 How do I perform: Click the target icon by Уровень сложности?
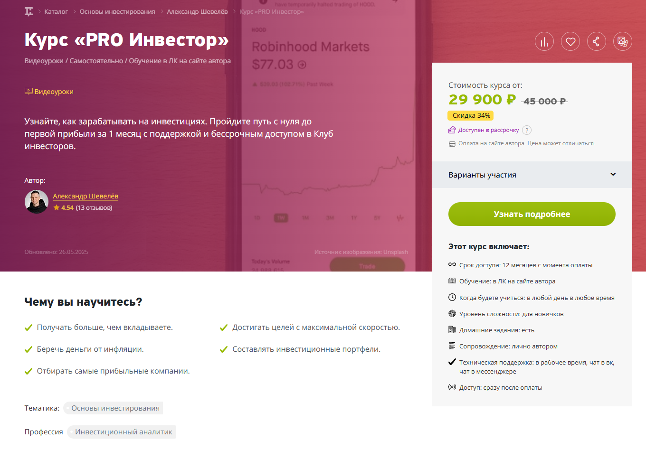[x=452, y=314]
